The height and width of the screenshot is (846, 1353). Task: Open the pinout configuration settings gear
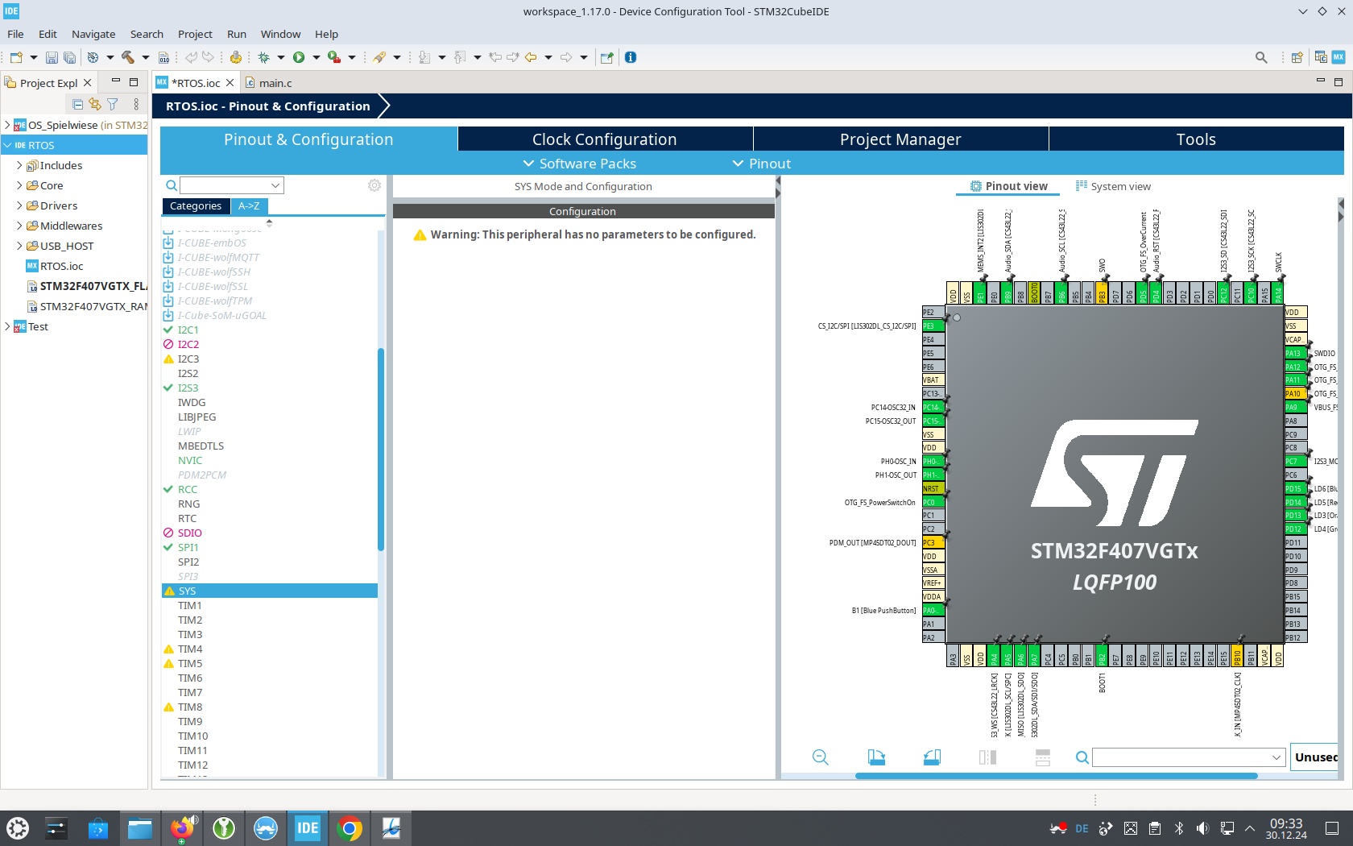pyautogui.click(x=374, y=185)
